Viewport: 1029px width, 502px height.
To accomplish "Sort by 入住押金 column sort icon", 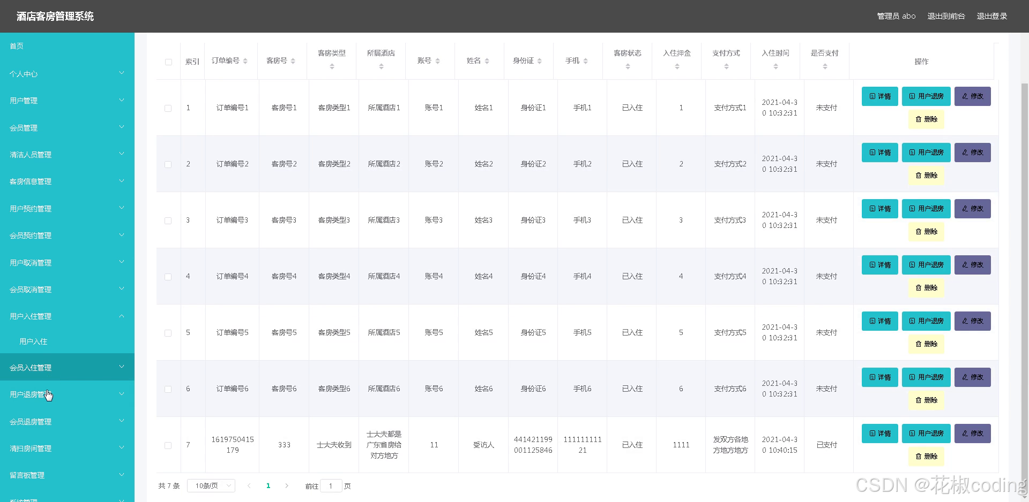I will 677,66.
